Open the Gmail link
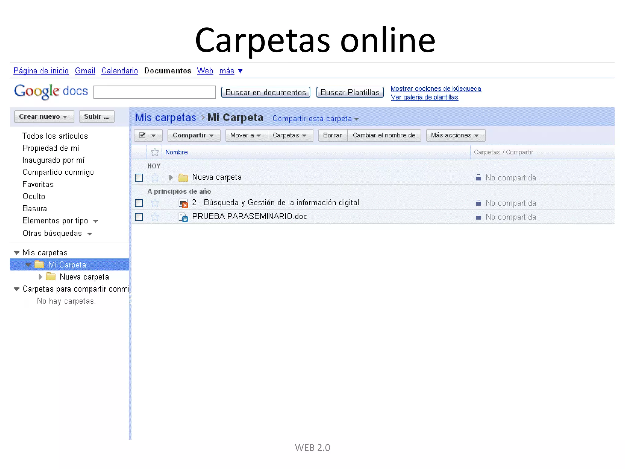The image size is (625, 469). click(85, 71)
